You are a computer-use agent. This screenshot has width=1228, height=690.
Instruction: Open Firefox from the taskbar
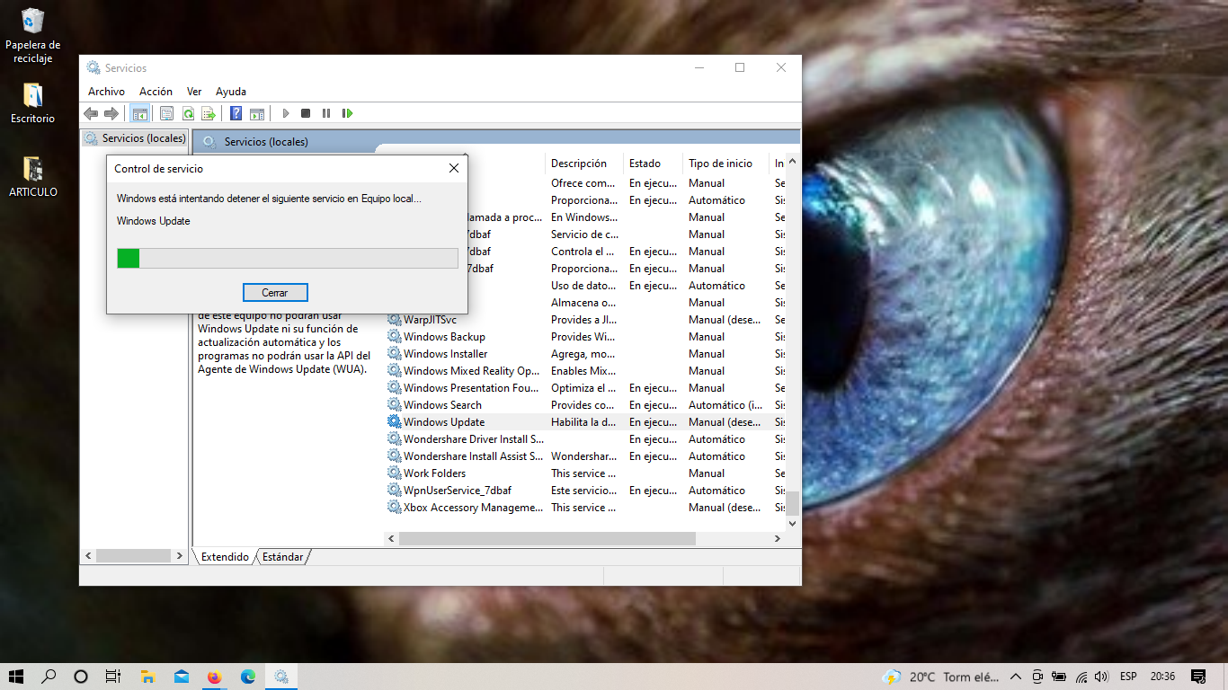click(214, 677)
